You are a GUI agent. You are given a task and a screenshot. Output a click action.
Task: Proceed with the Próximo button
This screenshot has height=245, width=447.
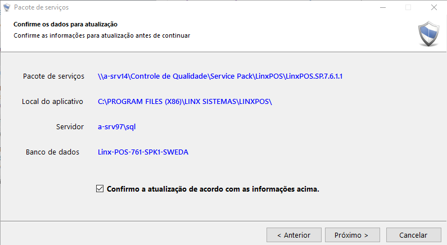tap(351, 235)
